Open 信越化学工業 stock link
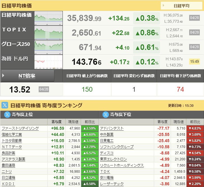This screenshot has width=204, height=187. tap(12, 134)
